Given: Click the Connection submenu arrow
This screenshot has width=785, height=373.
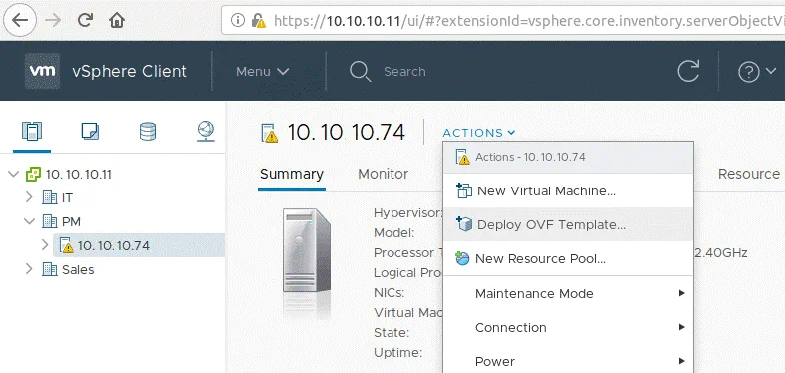Looking at the screenshot, I should (x=681, y=327).
